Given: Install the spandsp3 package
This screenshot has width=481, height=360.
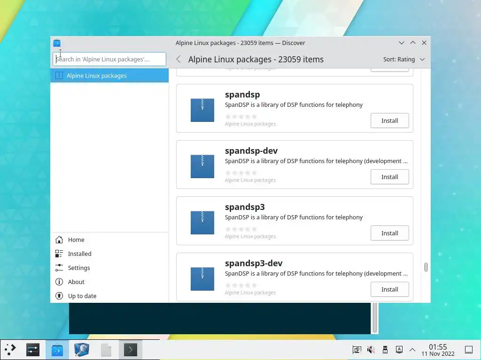Looking at the screenshot, I should [389, 233].
